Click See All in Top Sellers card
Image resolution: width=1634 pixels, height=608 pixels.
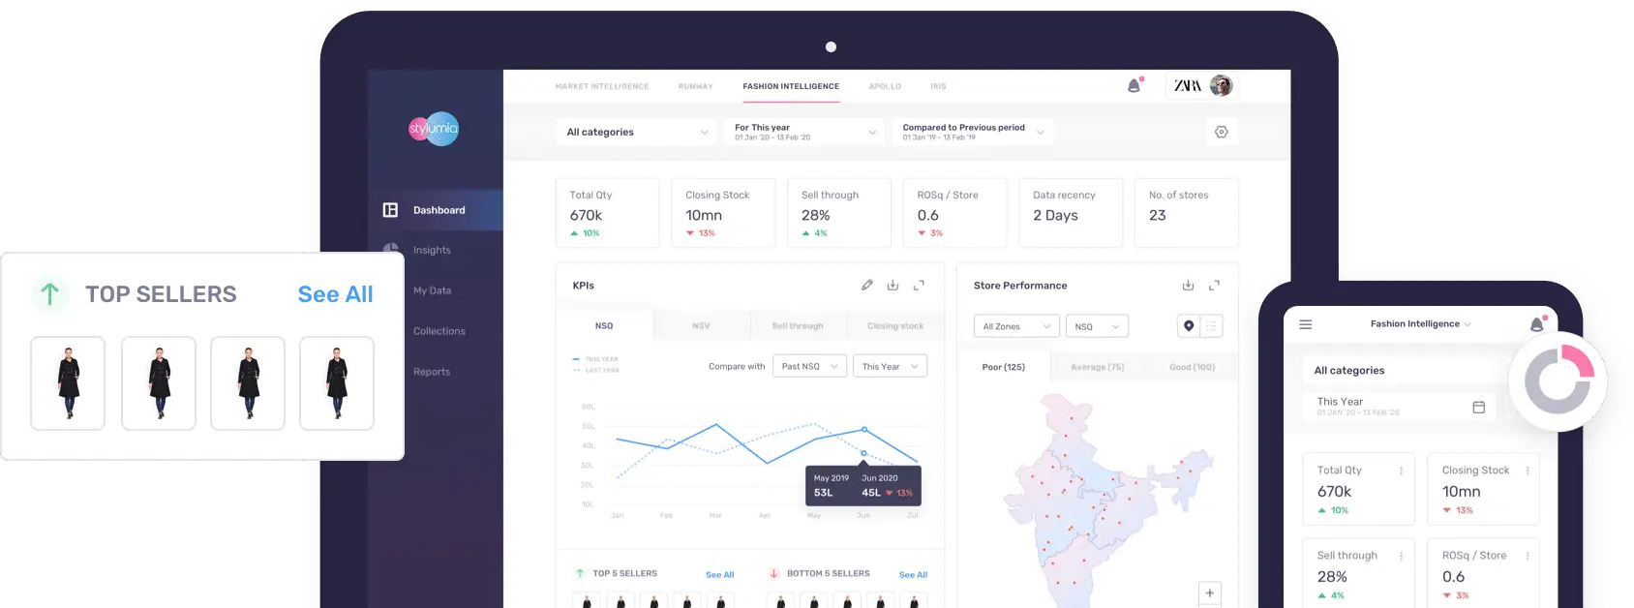[335, 294]
